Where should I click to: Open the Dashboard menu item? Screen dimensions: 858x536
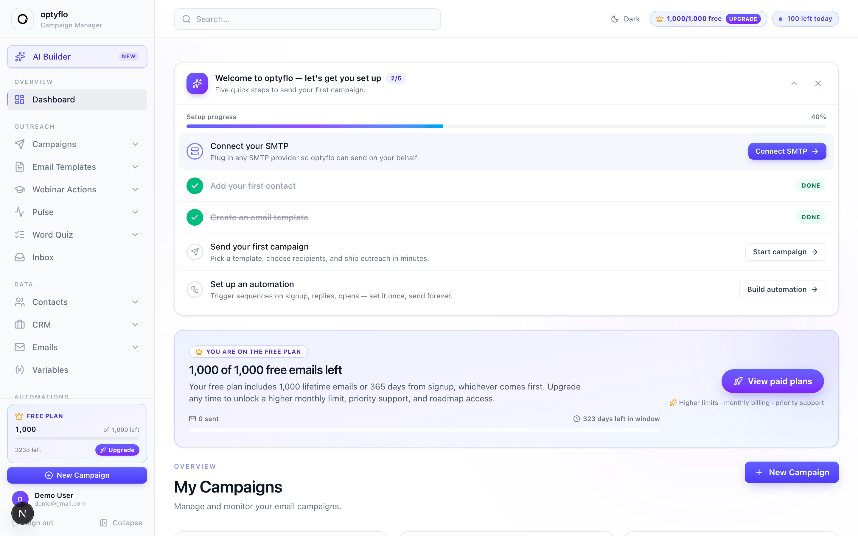tap(77, 100)
